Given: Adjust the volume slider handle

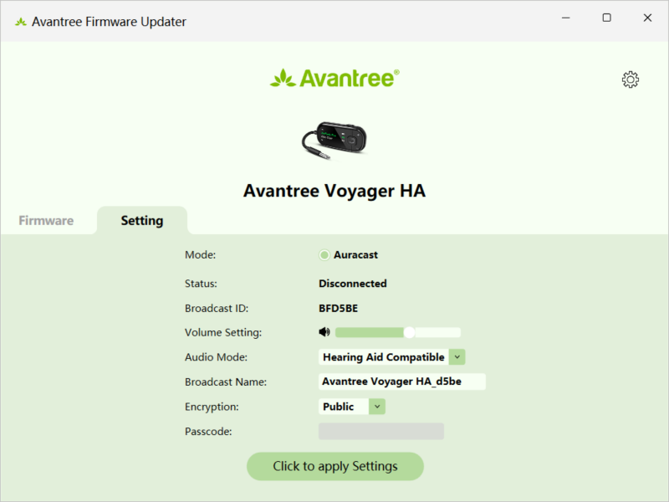Looking at the screenshot, I should coord(409,332).
